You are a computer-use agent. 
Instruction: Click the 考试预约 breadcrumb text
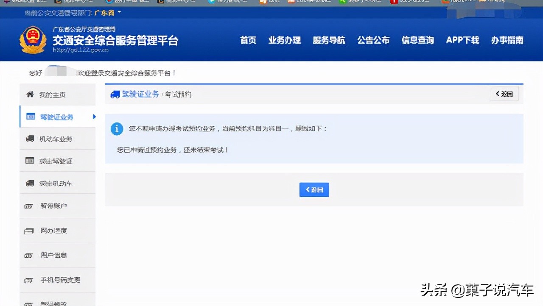point(178,95)
